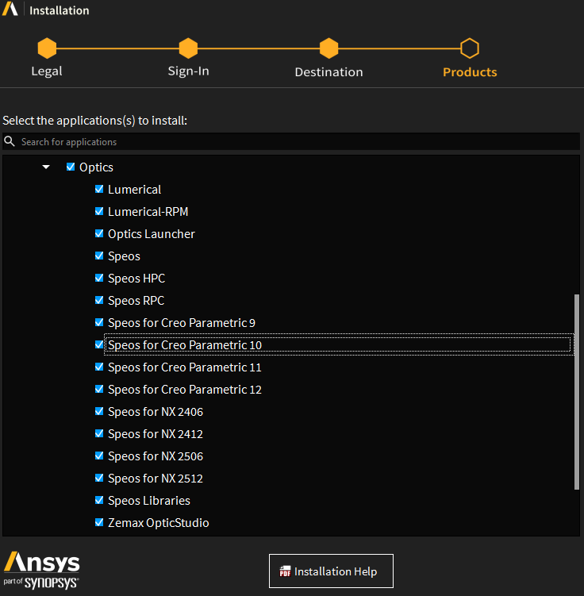The width and height of the screenshot is (584, 596).
Task: Open Installation Help
Action: 331,571
